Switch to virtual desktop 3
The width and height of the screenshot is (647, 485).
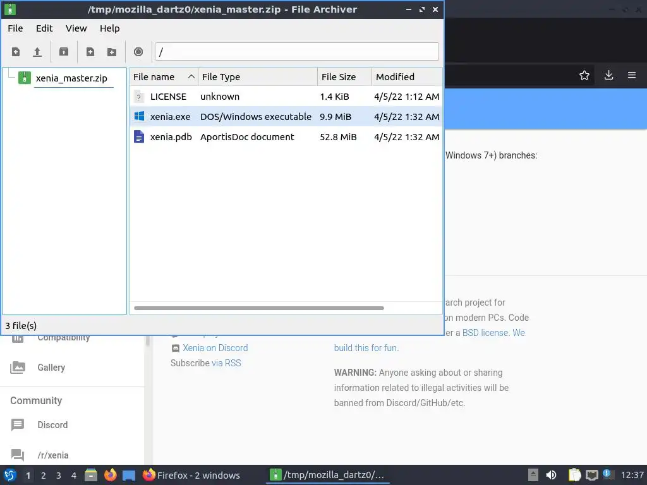coord(59,476)
